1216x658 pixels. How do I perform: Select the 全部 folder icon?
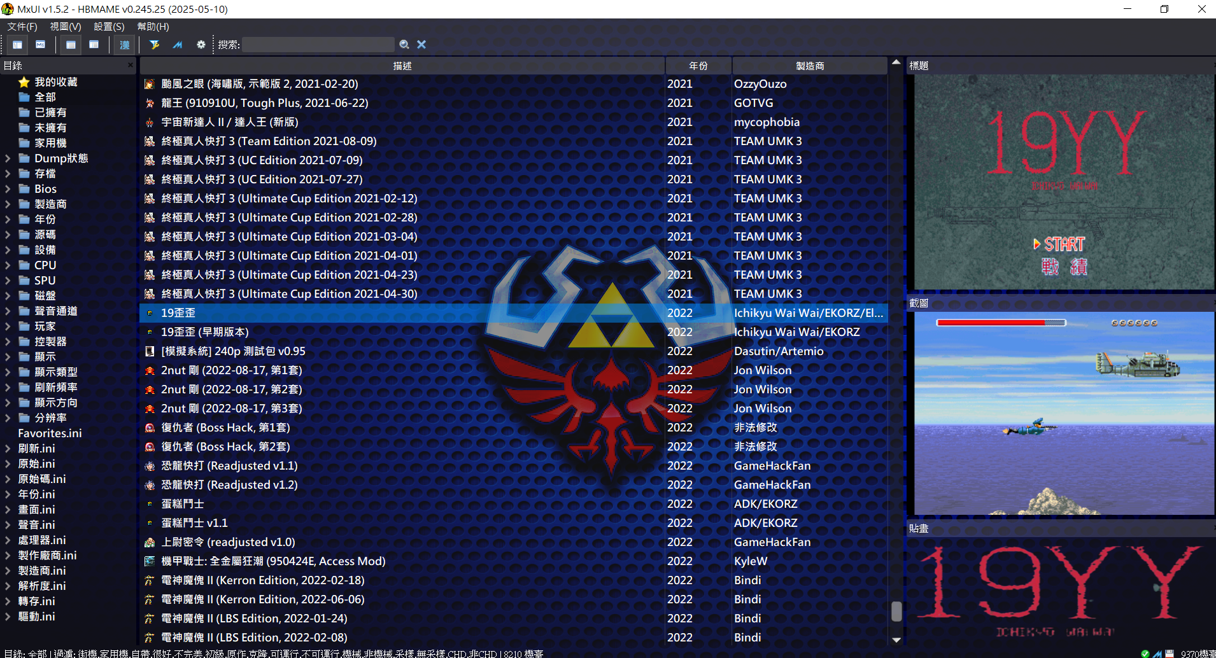pos(24,97)
